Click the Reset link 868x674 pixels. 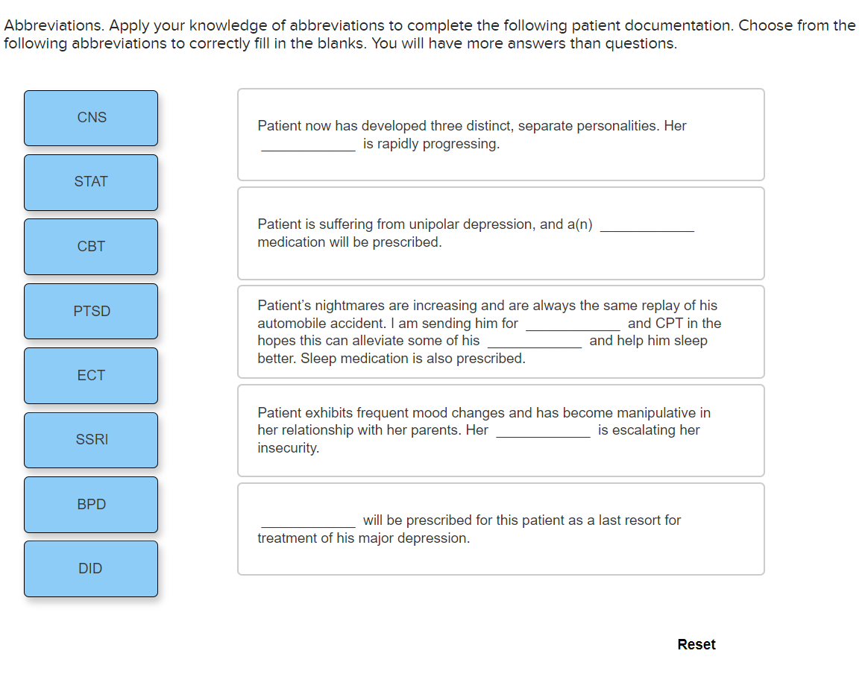coord(696,643)
